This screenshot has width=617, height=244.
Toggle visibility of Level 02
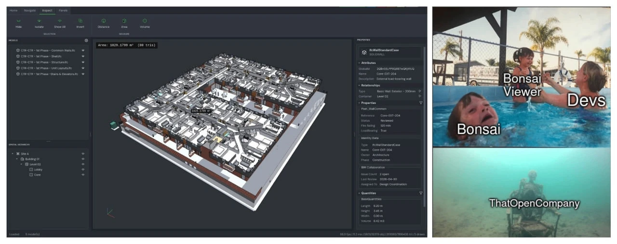(83, 164)
